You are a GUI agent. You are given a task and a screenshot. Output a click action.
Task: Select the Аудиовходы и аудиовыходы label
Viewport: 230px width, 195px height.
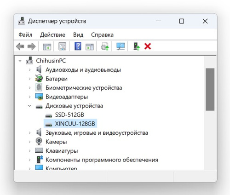(x=83, y=70)
